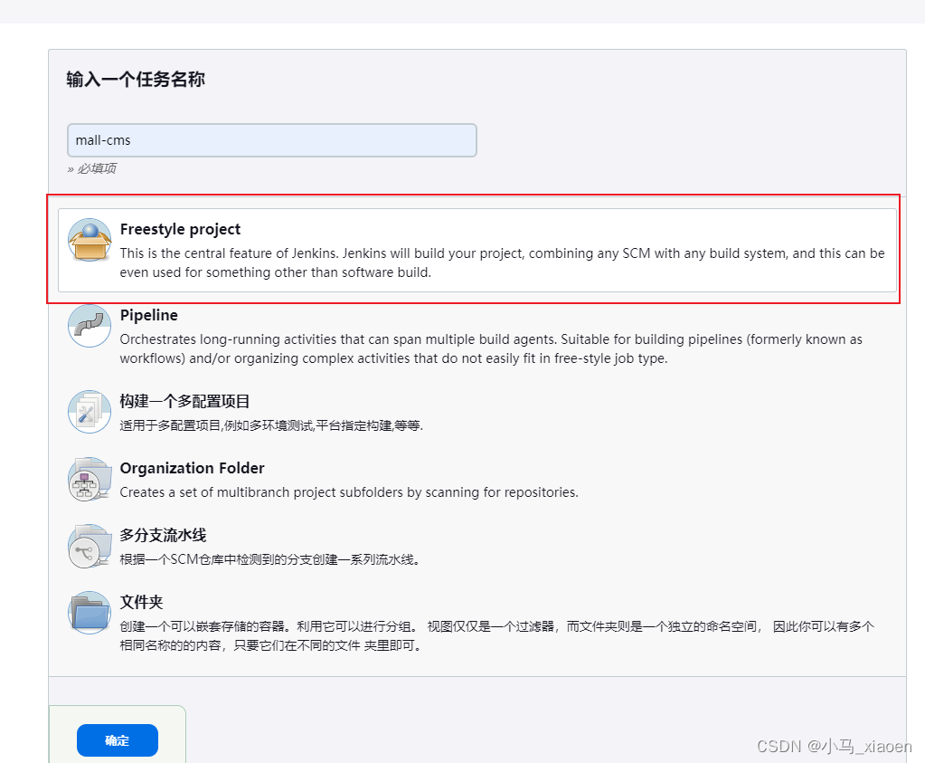Click the multibranch pipeline branch icon
Image resolution: width=925 pixels, height=763 pixels.
90,547
